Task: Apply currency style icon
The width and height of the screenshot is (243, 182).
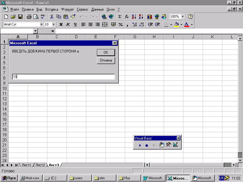Action: (114, 25)
